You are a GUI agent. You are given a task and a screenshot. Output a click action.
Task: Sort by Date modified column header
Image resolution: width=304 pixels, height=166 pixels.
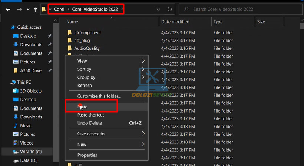click(175, 22)
